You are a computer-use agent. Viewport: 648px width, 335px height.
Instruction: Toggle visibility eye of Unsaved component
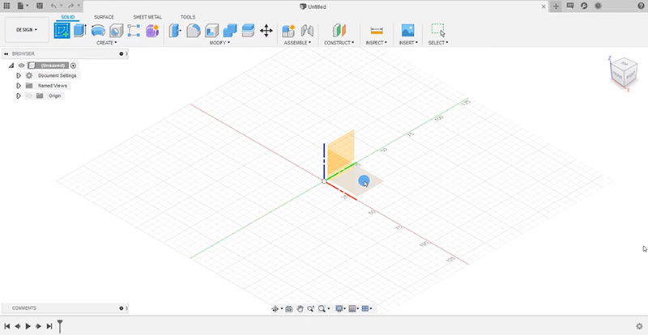[22, 65]
